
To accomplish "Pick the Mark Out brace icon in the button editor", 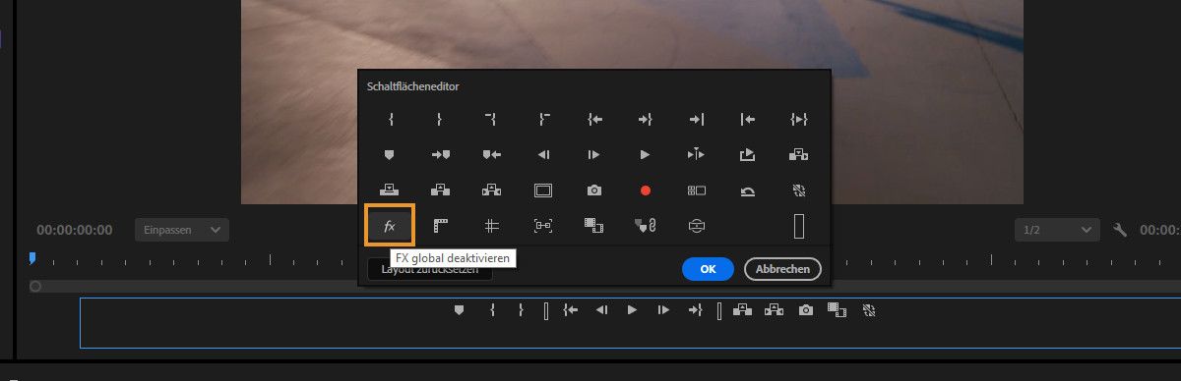I will pyautogui.click(x=440, y=119).
